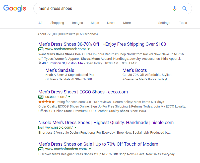The height and width of the screenshot is (163, 200).
Task: Click the www.nisolo.com/ green URL
Action: tap(59, 128)
